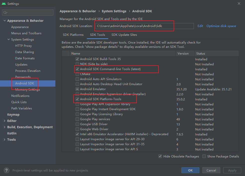Viewport: 245px width, 176px height.
Task: Enable Show Package Details checkbox
Action: (204, 156)
